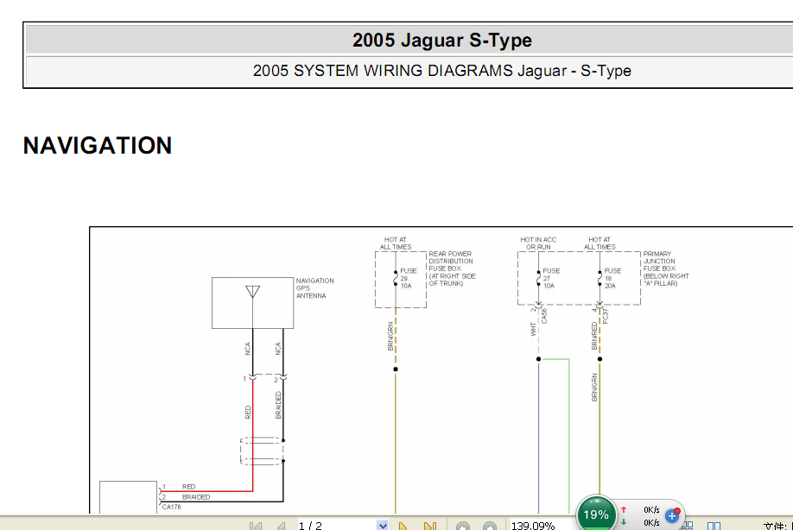Click the page number field showing 1 / 2
Screen dimensions: 793x530
(336, 526)
